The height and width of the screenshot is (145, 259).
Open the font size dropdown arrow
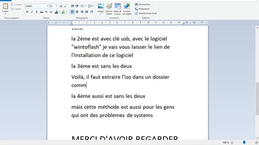57,6
